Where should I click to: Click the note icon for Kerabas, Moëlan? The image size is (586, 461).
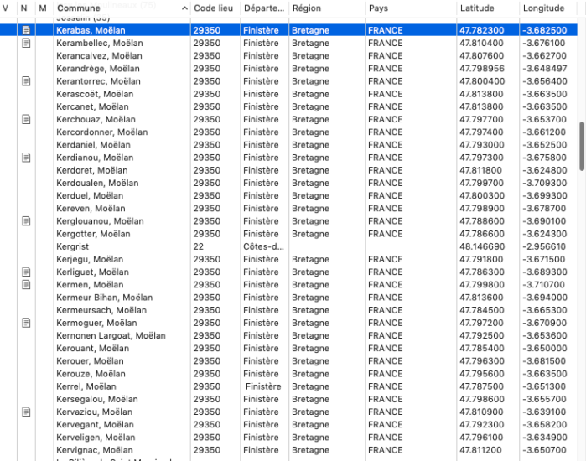pyautogui.click(x=26, y=30)
